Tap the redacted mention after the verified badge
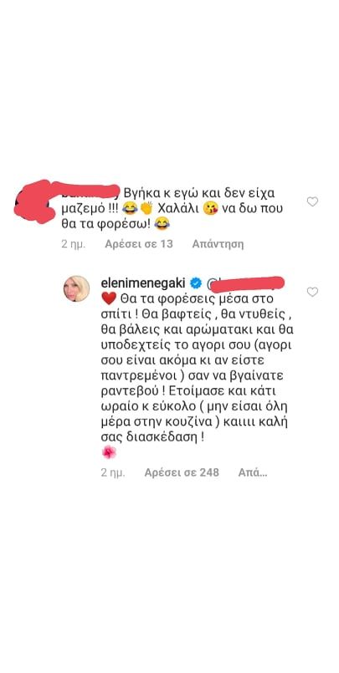Image resolution: width=339 pixels, height=673 pixels. point(247,283)
